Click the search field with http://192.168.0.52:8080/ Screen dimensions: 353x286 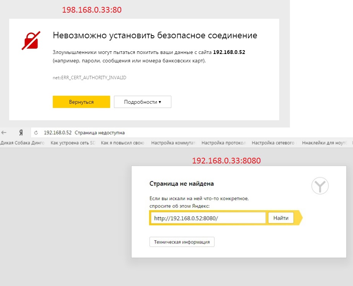[x=208, y=218]
